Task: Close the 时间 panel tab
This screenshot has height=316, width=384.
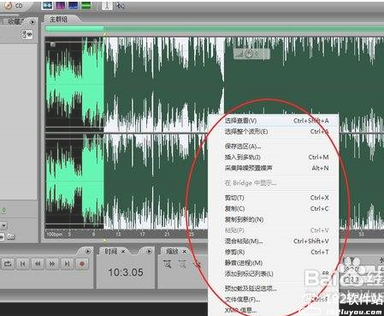Action: [x=123, y=252]
